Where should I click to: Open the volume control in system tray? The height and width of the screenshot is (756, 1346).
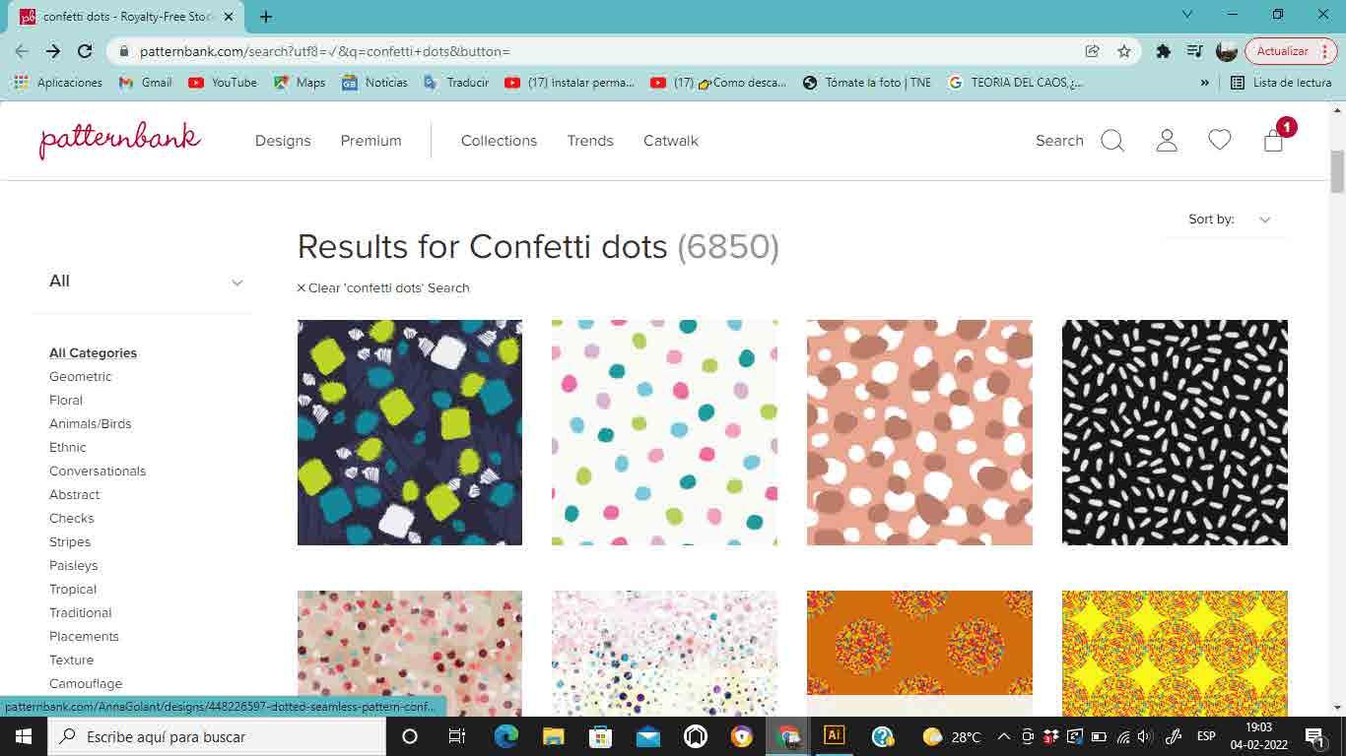pos(1144,736)
